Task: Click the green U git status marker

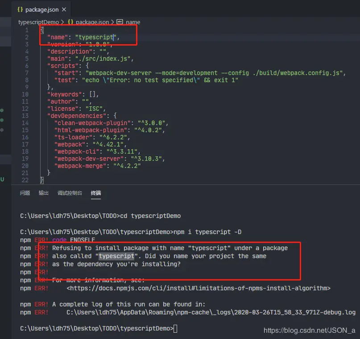Action: 2,179
